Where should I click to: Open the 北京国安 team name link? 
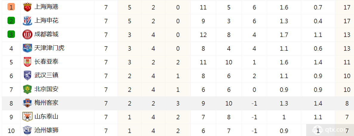click(46, 89)
